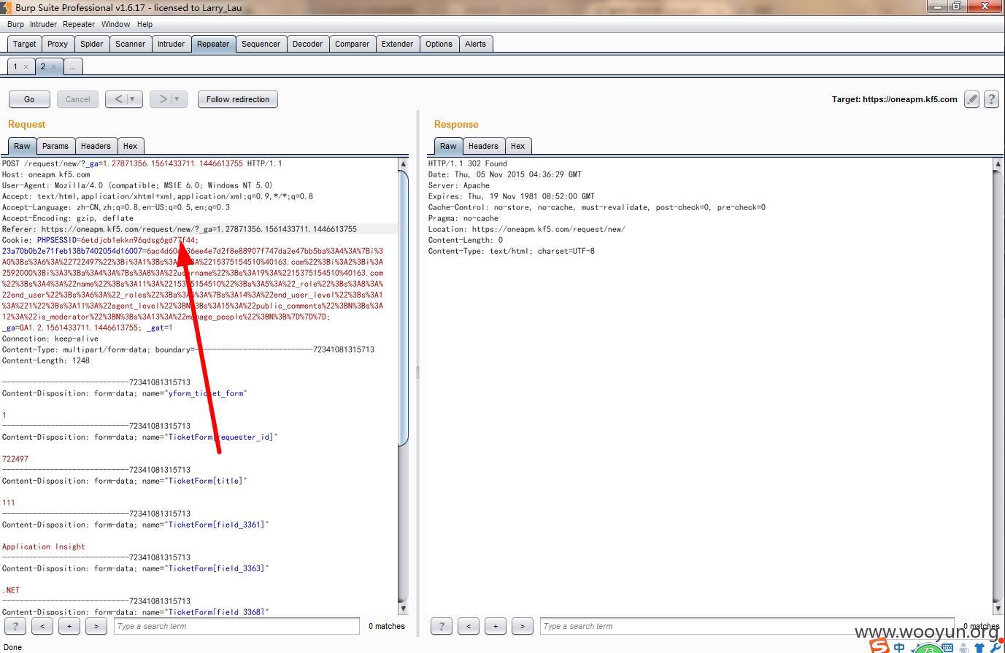The width and height of the screenshot is (1005, 653).
Task: Click the request search term field
Action: [236, 626]
